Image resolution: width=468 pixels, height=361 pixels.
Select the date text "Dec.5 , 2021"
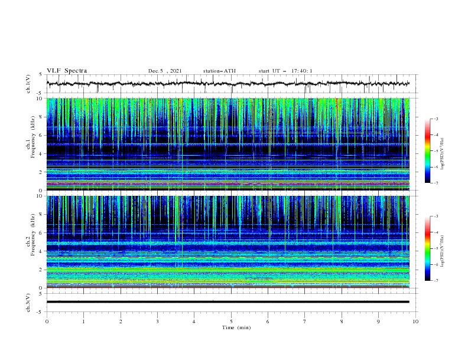point(165,71)
